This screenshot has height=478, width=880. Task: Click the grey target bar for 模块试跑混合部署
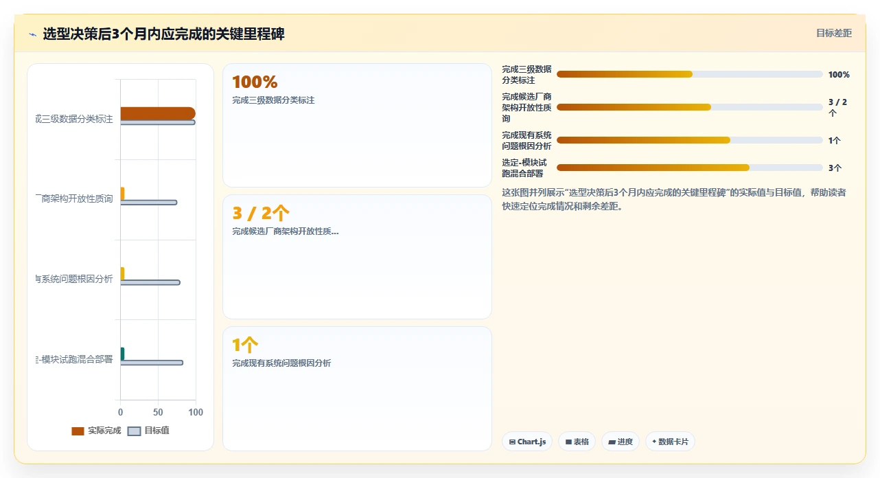[x=152, y=363]
